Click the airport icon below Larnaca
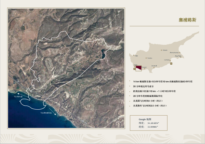Viewport: 205px width, 144px height. 171,64
